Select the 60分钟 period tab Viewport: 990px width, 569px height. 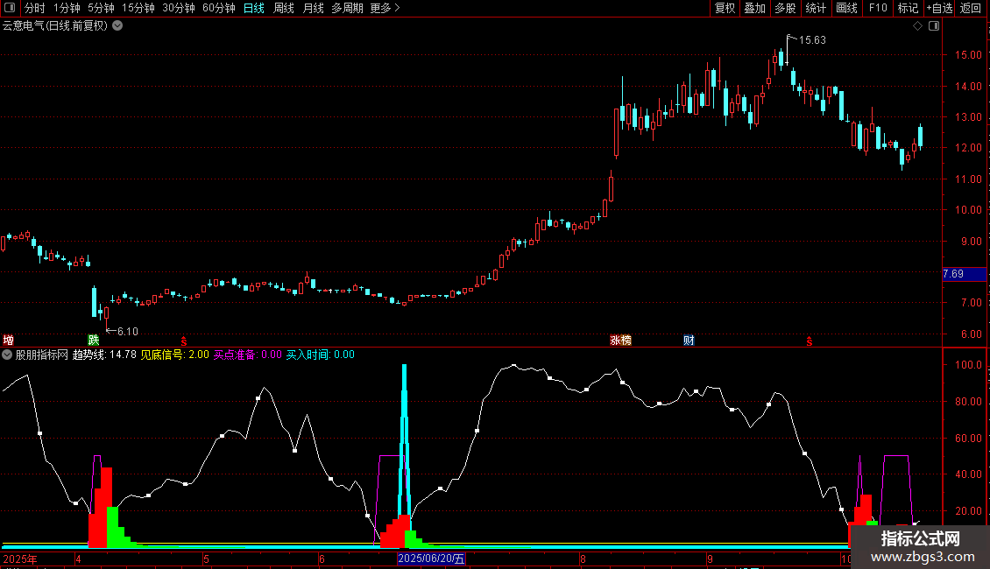point(219,8)
